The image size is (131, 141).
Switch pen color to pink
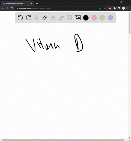coord(94,18)
